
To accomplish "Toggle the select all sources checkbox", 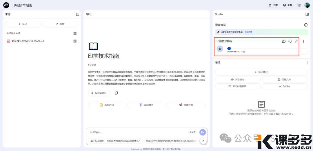I will click(75, 33).
